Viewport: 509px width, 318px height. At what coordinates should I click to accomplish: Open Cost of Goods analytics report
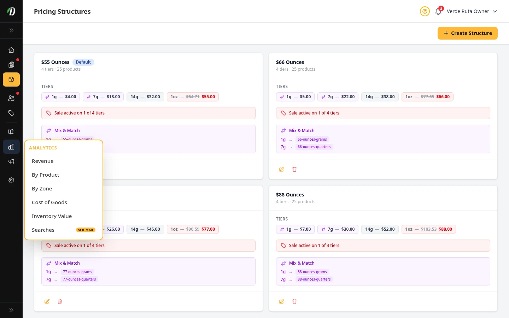pyautogui.click(x=49, y=202)
